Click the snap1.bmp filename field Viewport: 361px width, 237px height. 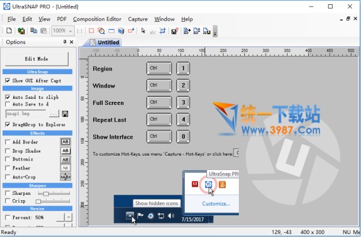(x=25, y=114)
